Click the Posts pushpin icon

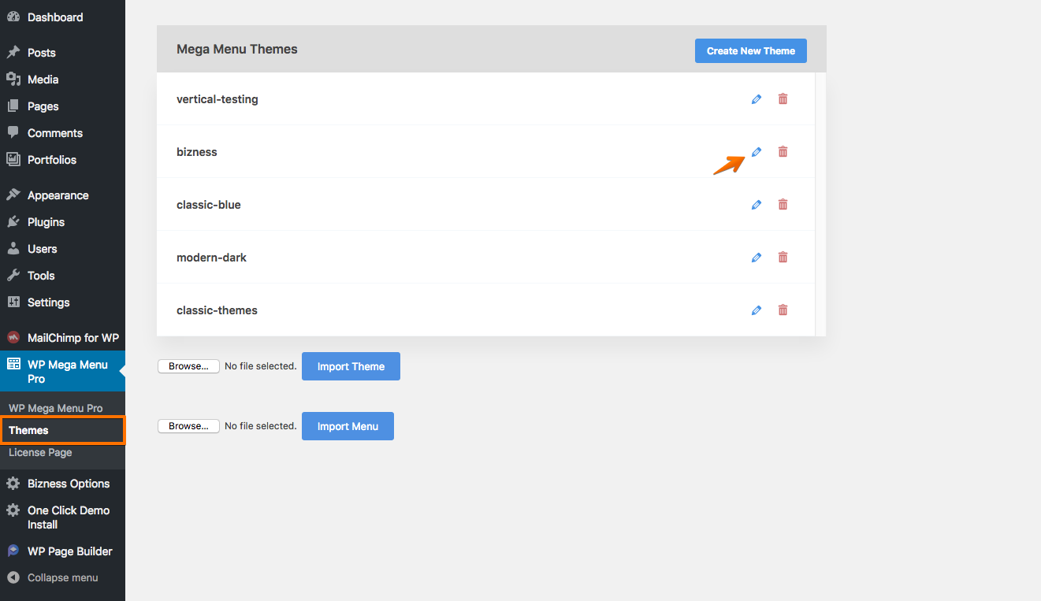tap(13, 52)
